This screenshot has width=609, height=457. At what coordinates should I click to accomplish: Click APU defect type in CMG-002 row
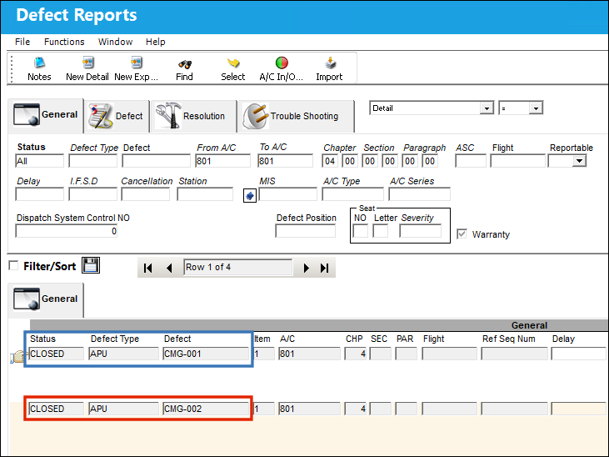123,409
